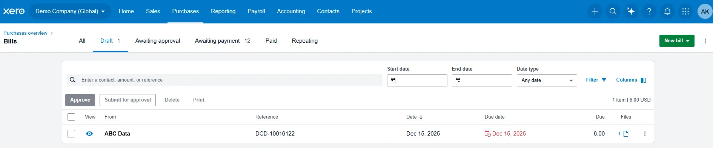The image size is (713, 148).
Task: Open the Date type Any date dropdown
Action: click(547, 80)
